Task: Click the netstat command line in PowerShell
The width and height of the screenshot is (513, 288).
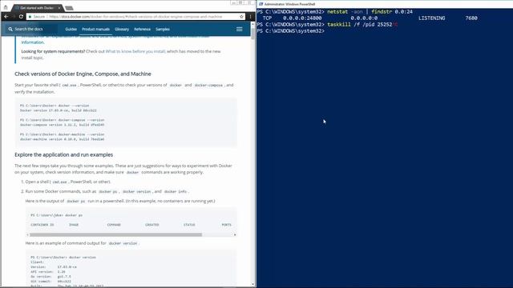Action: tap(335, 11)
